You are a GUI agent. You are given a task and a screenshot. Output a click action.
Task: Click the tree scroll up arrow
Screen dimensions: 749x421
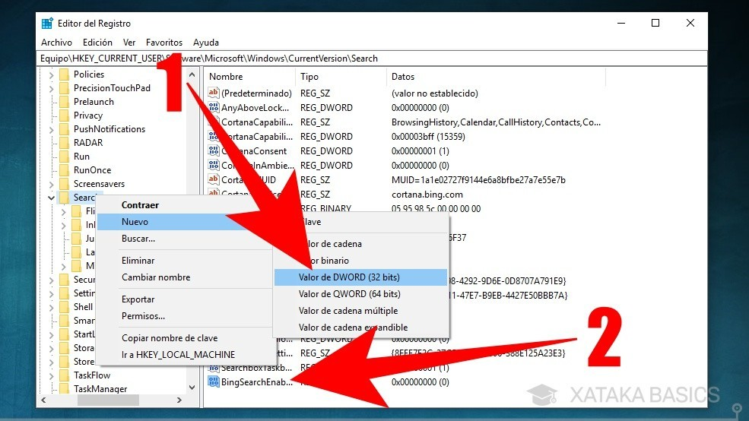(192, 74)
